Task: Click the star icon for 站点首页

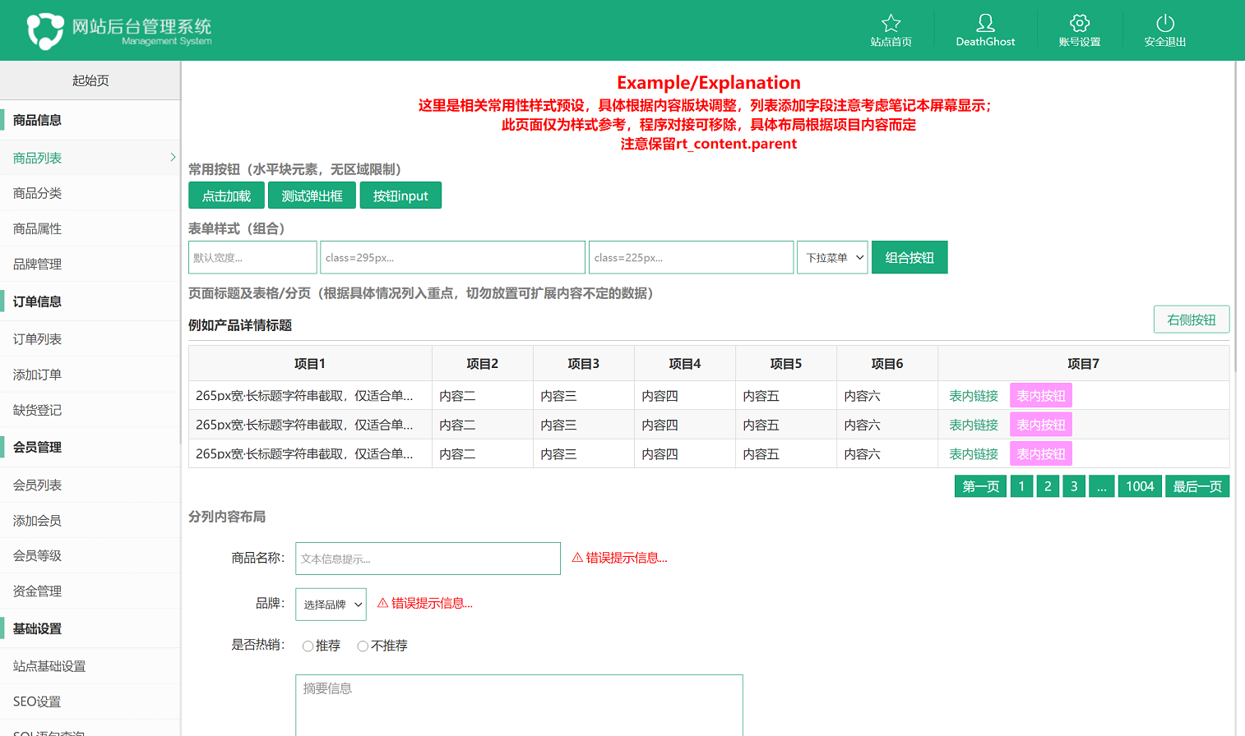Action: pos(891,25)
